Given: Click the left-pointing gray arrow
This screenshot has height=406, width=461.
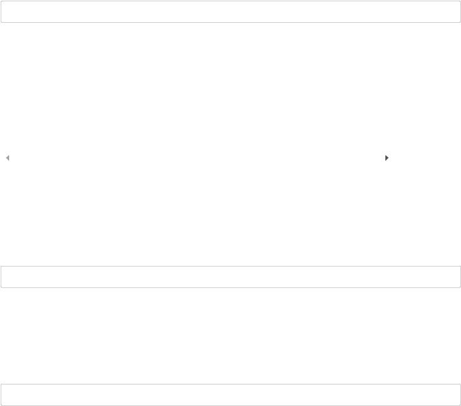Looking at the screenshot, I should point(8,158).
